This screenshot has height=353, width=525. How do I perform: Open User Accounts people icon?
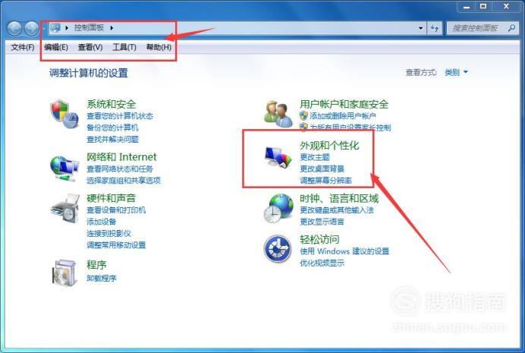(278, 114)
